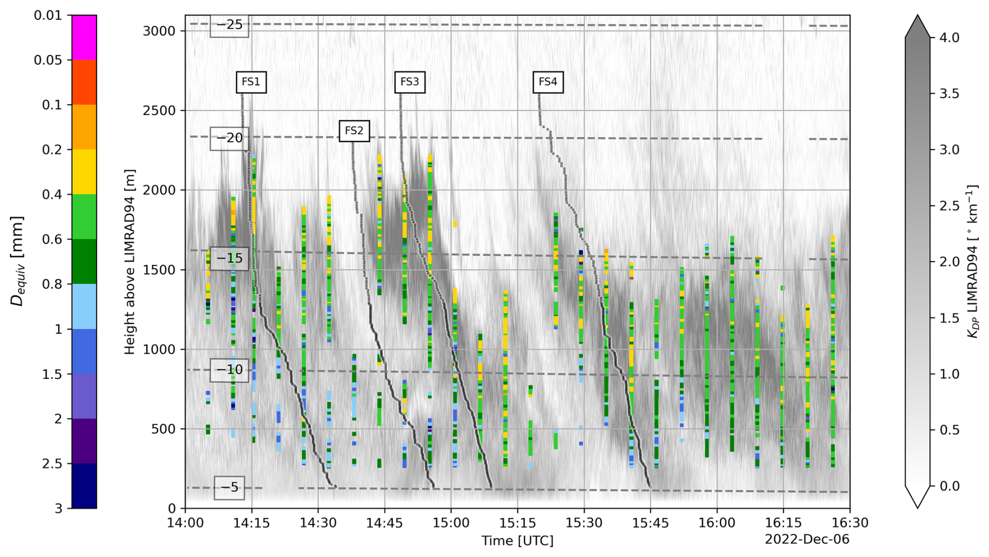Click the FS3 annotation box

pyautogui.click(x=409, y=82)
